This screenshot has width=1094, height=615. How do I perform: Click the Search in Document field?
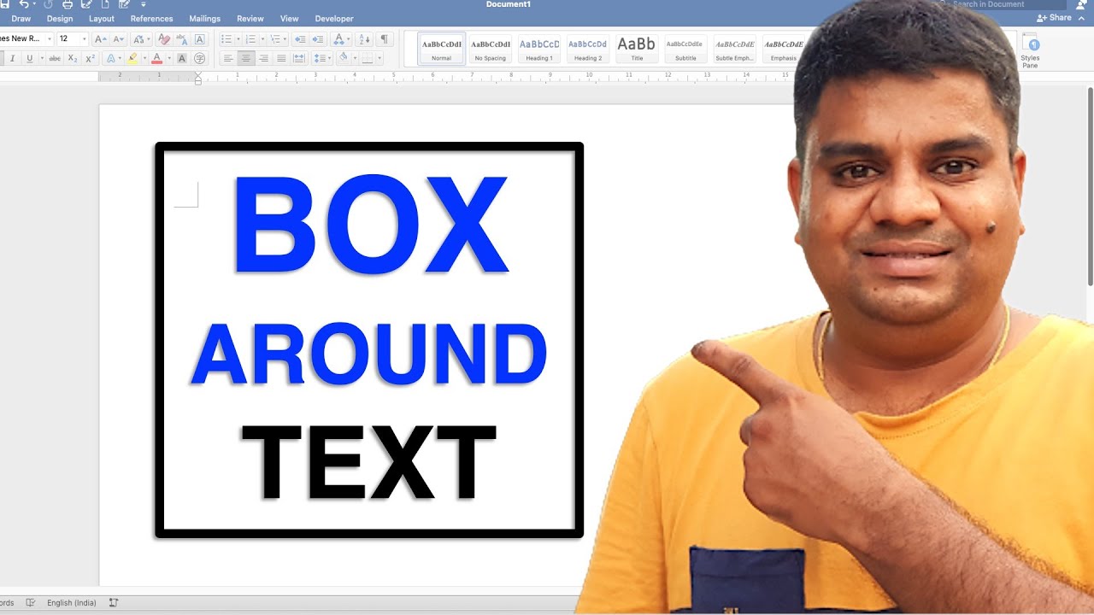(x=1002, y=4)
